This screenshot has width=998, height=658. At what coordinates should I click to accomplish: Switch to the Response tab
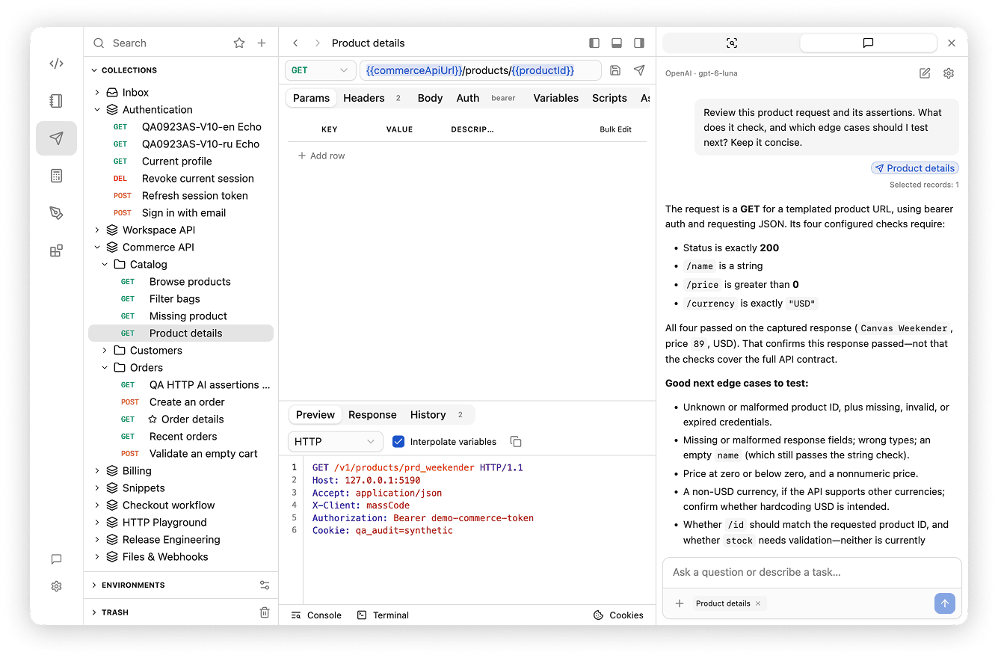click(x=372, y=415)
